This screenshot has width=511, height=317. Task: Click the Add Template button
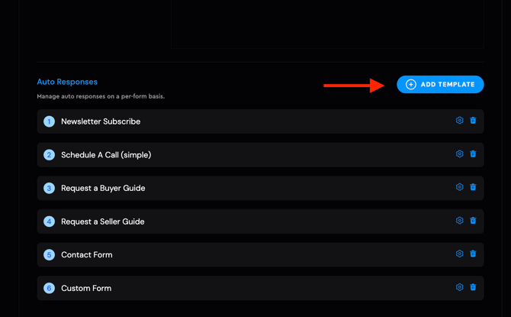pyautogui.click(x=440, y=85)
